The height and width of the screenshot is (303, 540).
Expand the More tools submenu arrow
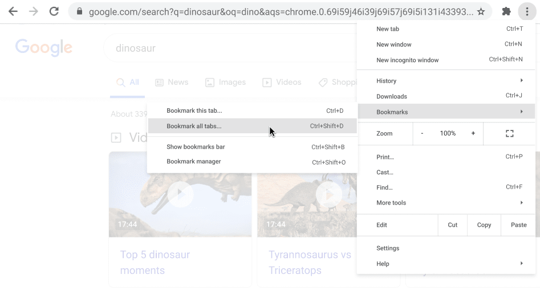pyautogui.click(x=522, y=203)
